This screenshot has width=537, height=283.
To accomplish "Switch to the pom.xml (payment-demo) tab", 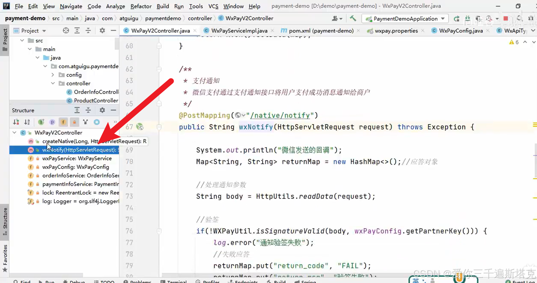I will 321,31.
